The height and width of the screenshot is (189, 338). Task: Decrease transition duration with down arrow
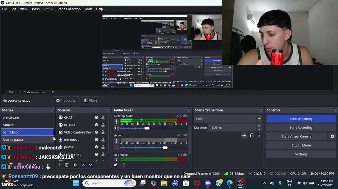pyautogui.click(x=259, y=129)
